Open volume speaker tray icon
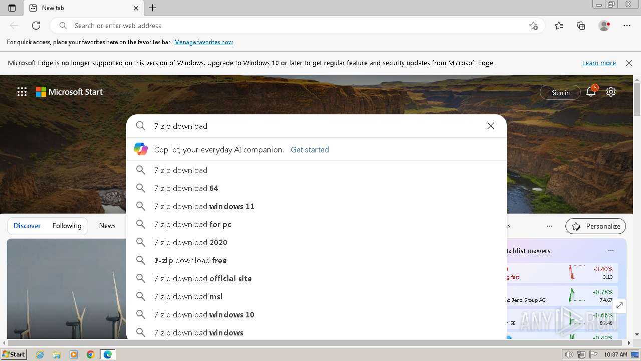 [569, 354]
